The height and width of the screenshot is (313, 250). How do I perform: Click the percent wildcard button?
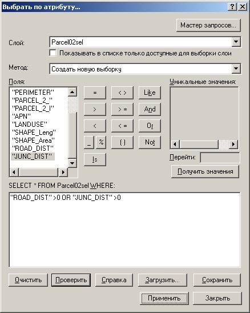coord(101,142)
